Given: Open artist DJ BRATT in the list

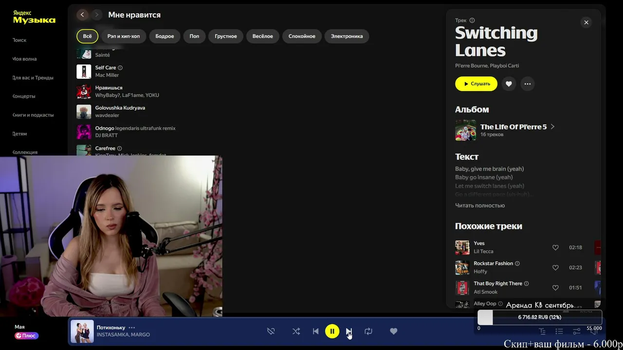Looking at the screenshot, I should click(107, 135).
